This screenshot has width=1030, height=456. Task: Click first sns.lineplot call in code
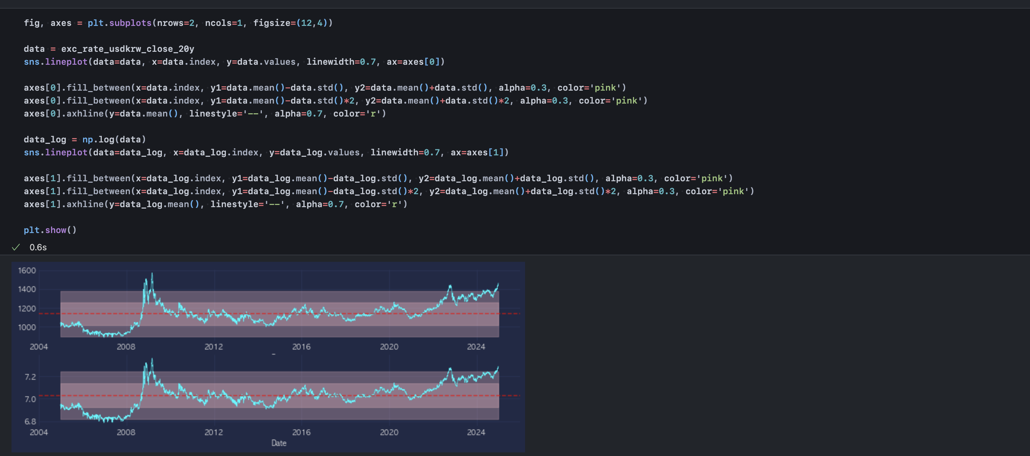click(x=56, y=61)
